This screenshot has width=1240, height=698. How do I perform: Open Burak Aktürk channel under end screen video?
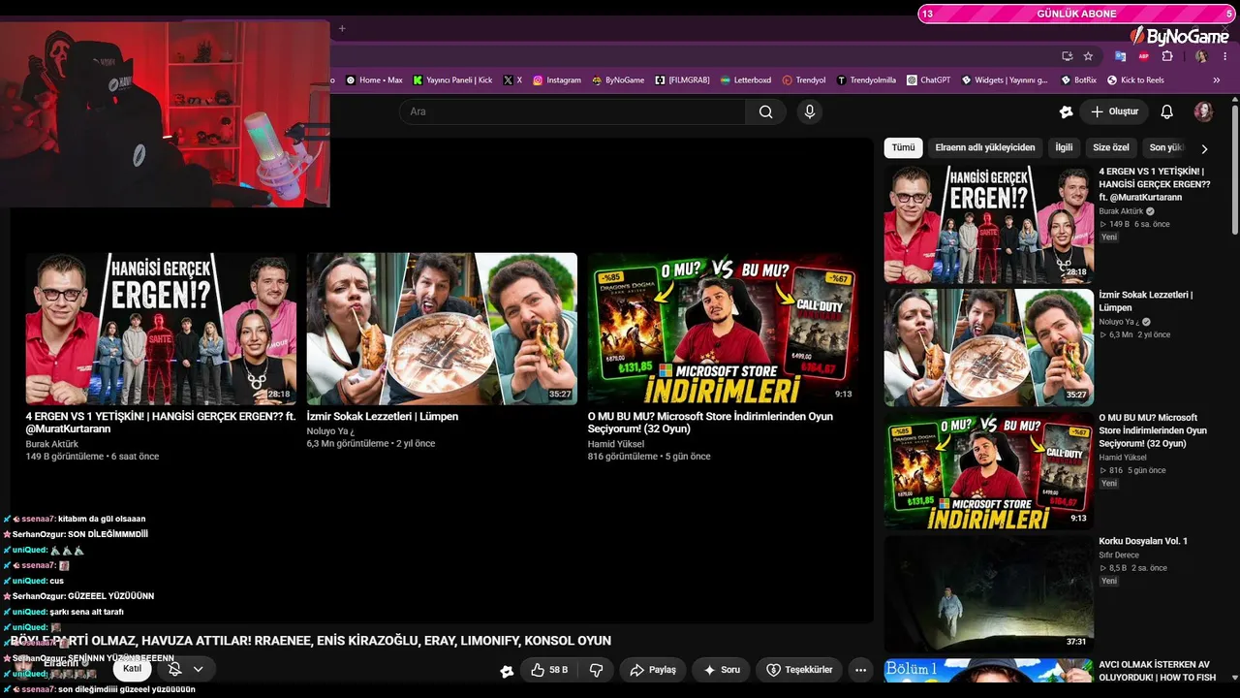[52, 444]
